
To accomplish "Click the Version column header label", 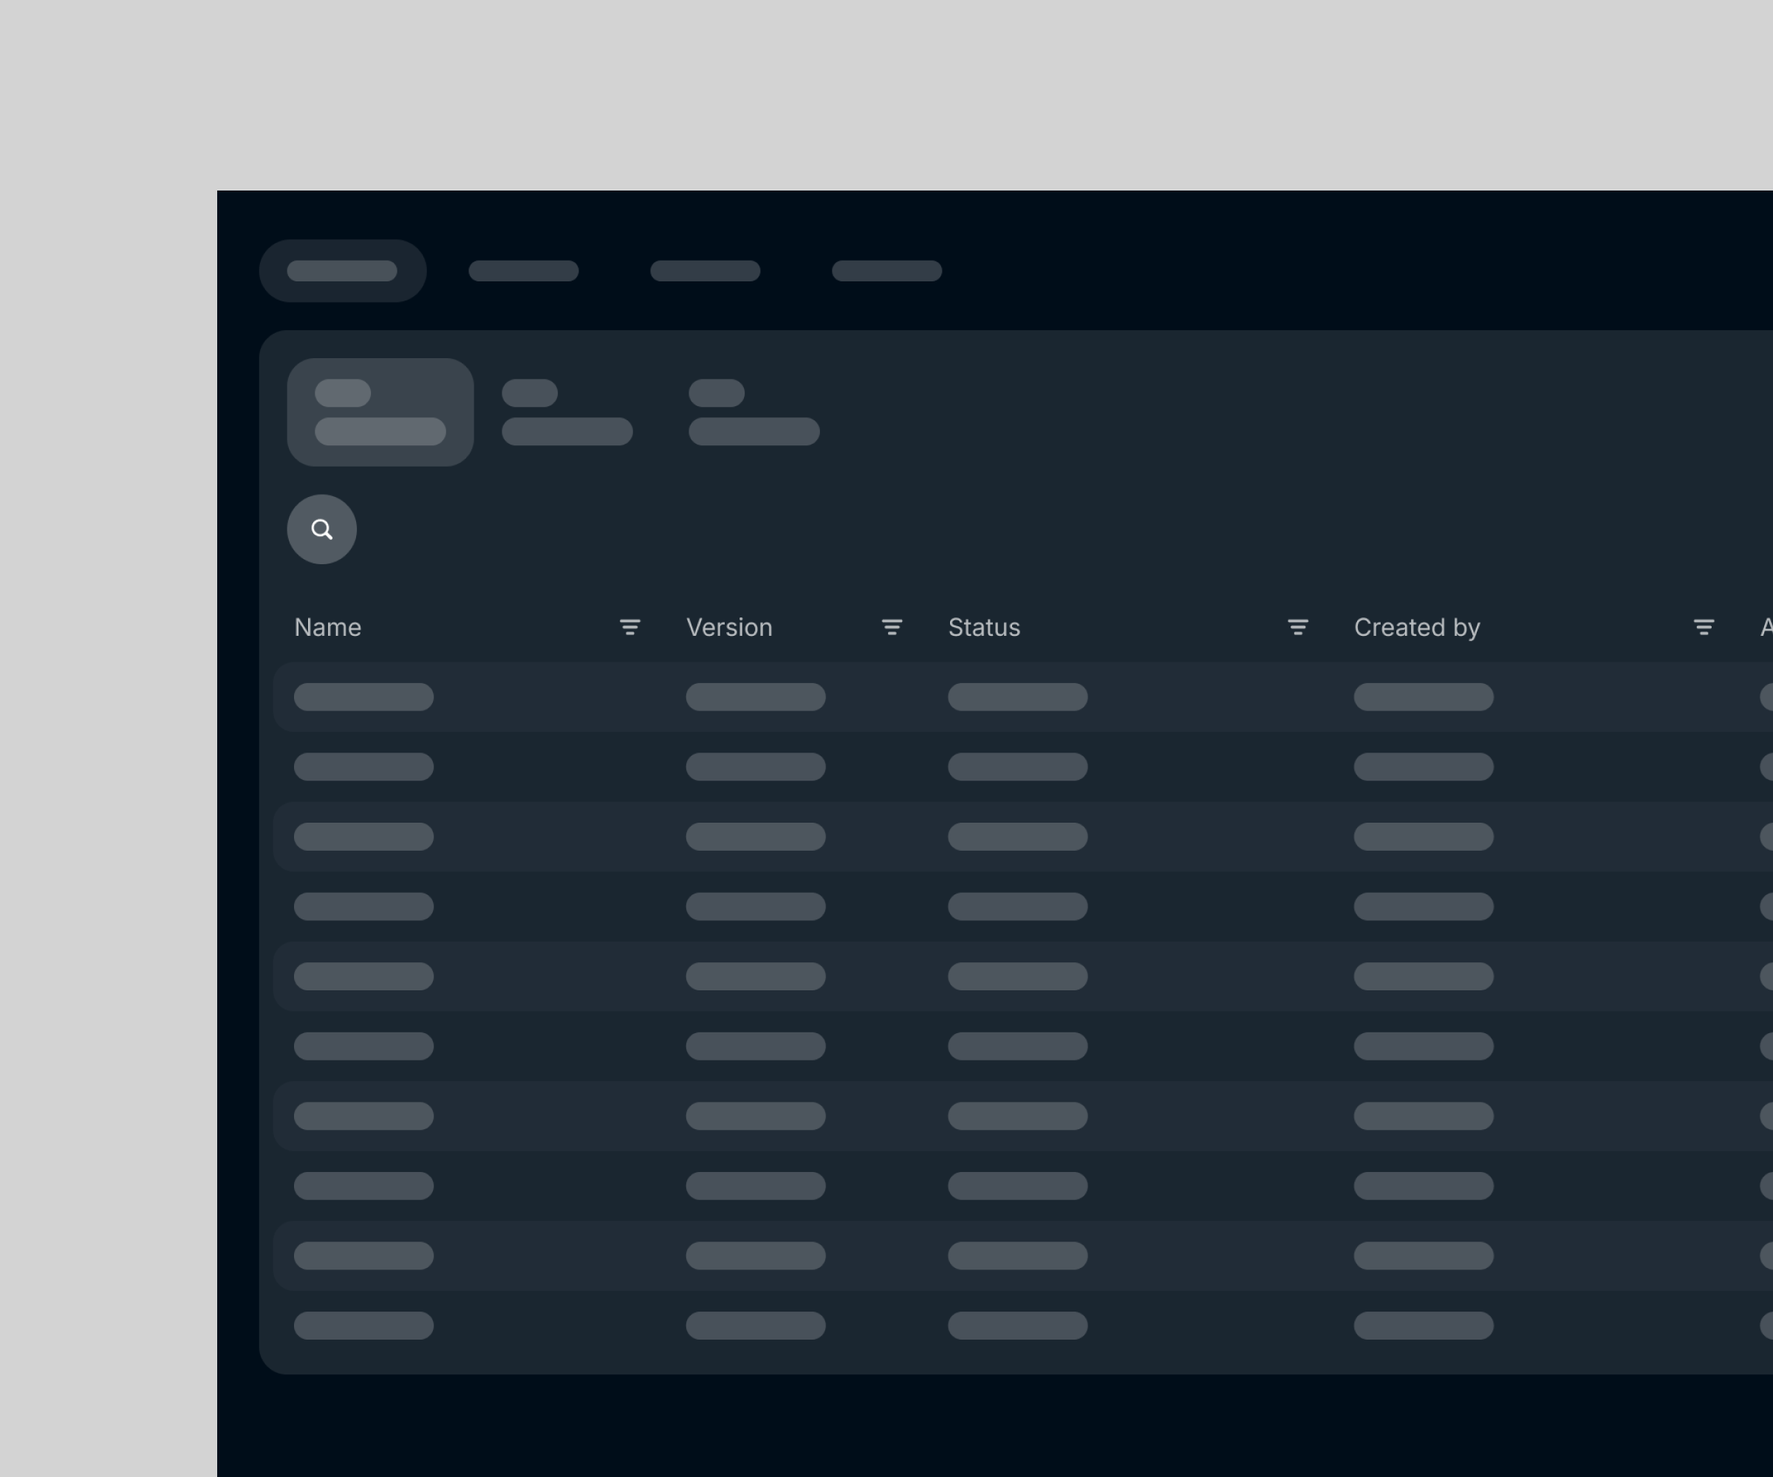I will [728, 627].
